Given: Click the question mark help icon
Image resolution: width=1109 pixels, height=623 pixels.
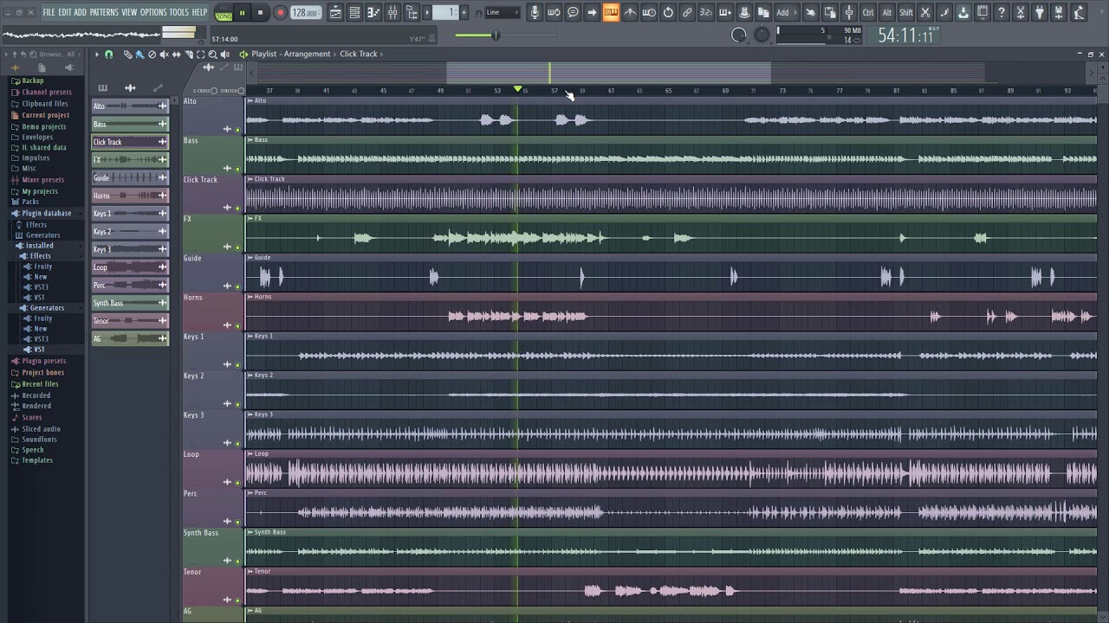Looking at the screenshot, I should pos(1002,12).
